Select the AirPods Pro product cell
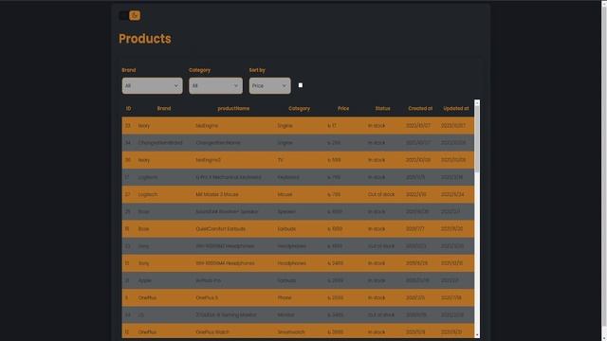 209,280
